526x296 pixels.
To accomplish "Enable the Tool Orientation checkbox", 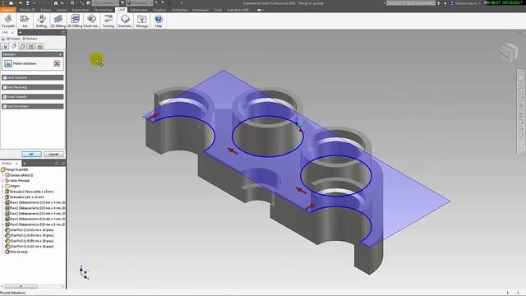I will pyautogui.click(x=5, y=106).
